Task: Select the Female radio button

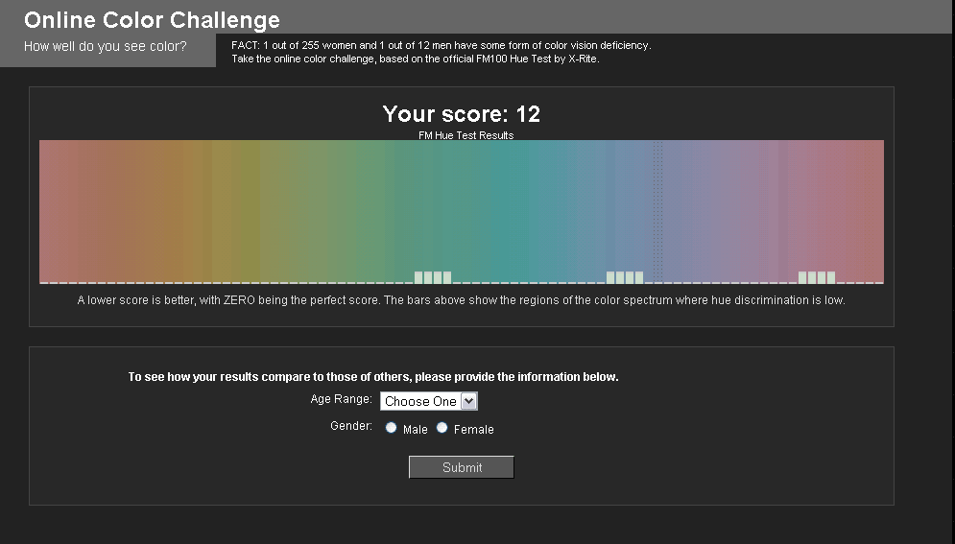Action: pyautogui.click(x=442, y=428)
